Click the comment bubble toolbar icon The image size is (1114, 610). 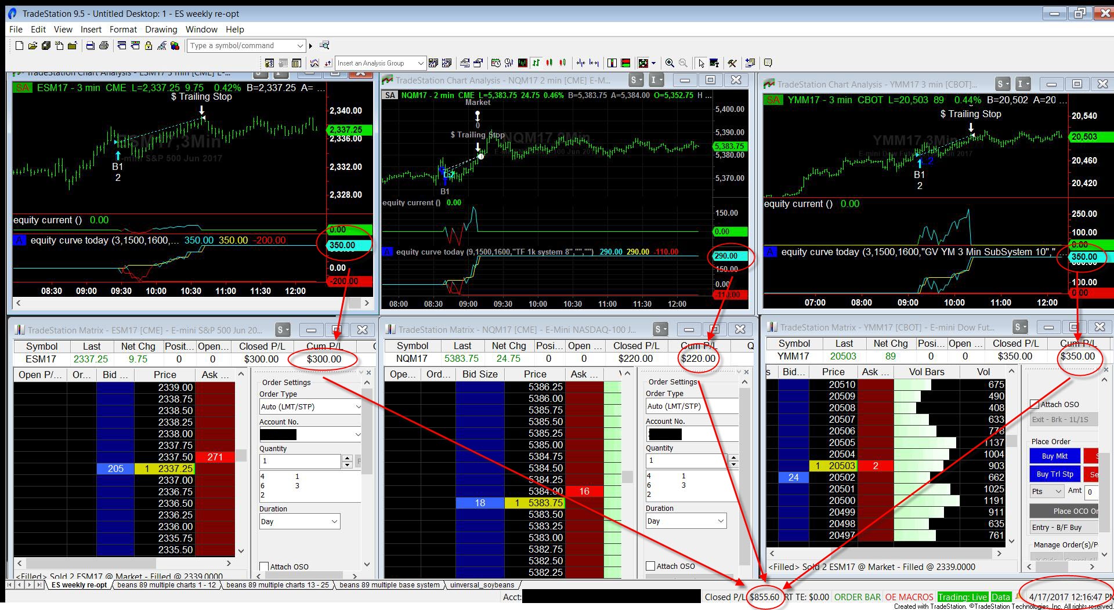click(x=768, y=63)
